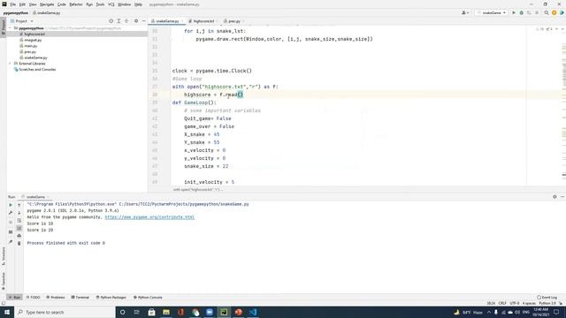
Task: Open Search Everywhere magnifier icon
Action: tap(547, 12)
